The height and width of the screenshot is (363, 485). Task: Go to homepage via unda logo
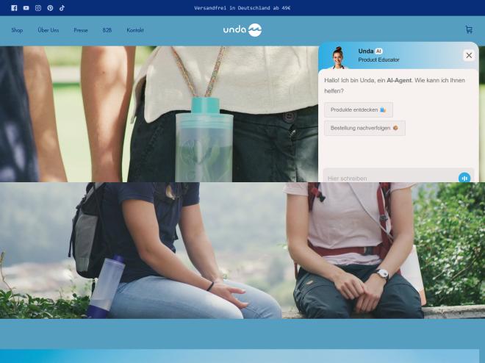[x=242, y=30]
